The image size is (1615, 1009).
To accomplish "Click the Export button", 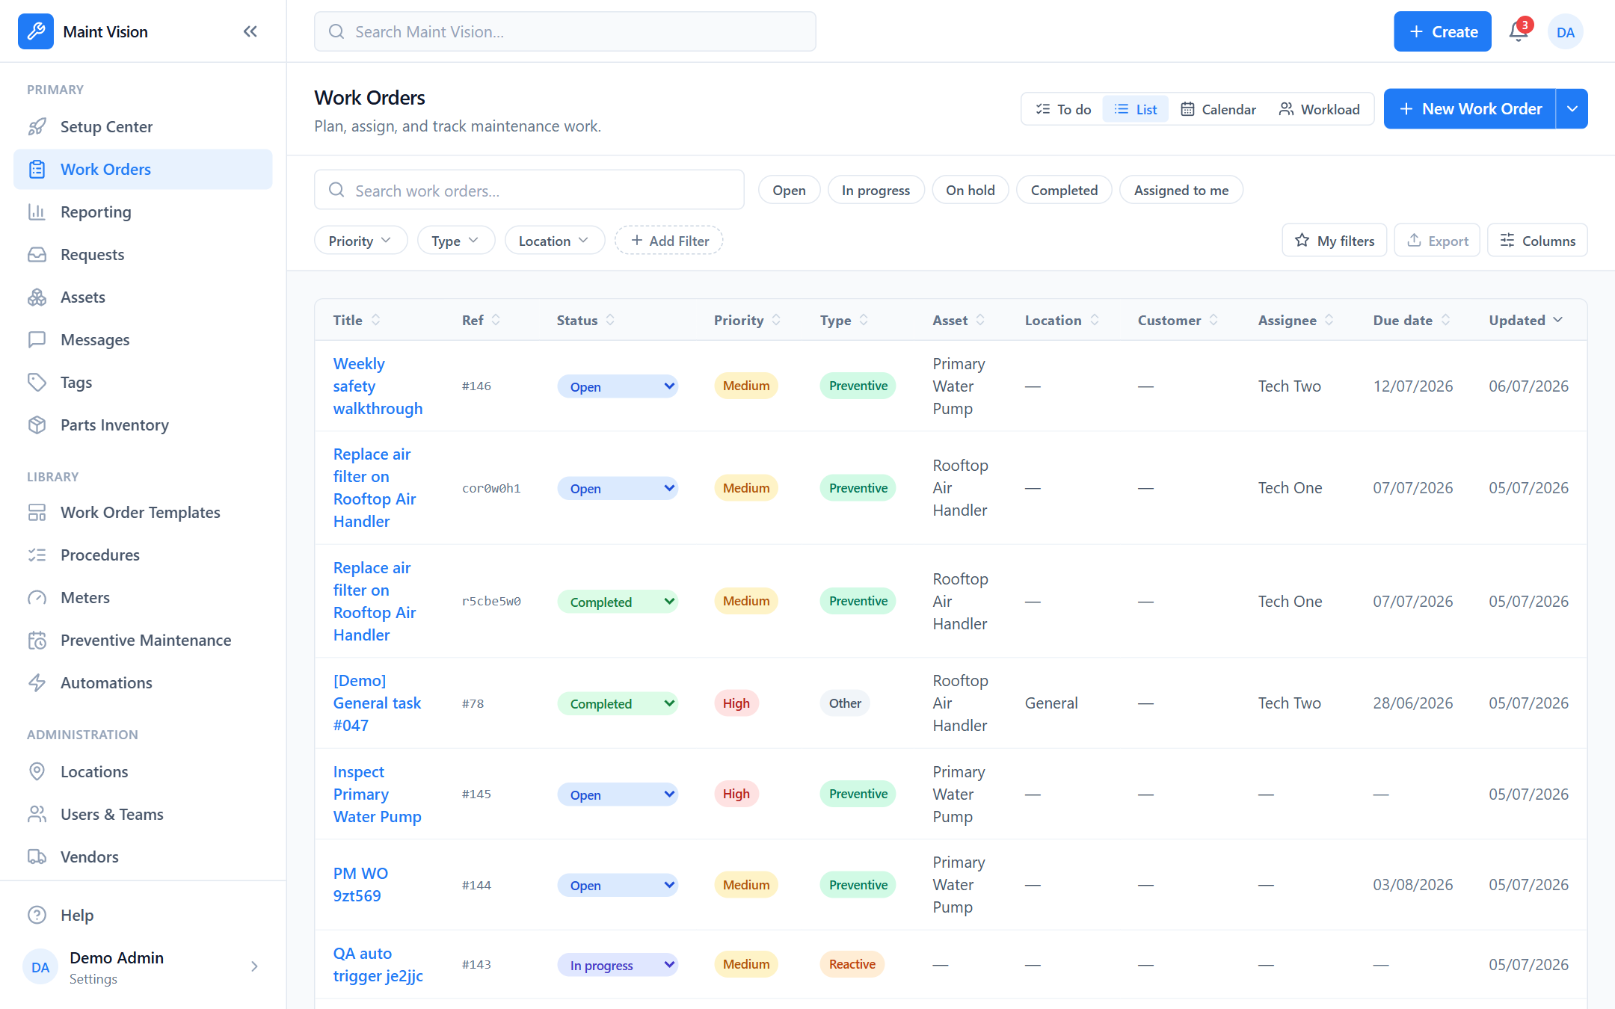I will pos(1437,241).
